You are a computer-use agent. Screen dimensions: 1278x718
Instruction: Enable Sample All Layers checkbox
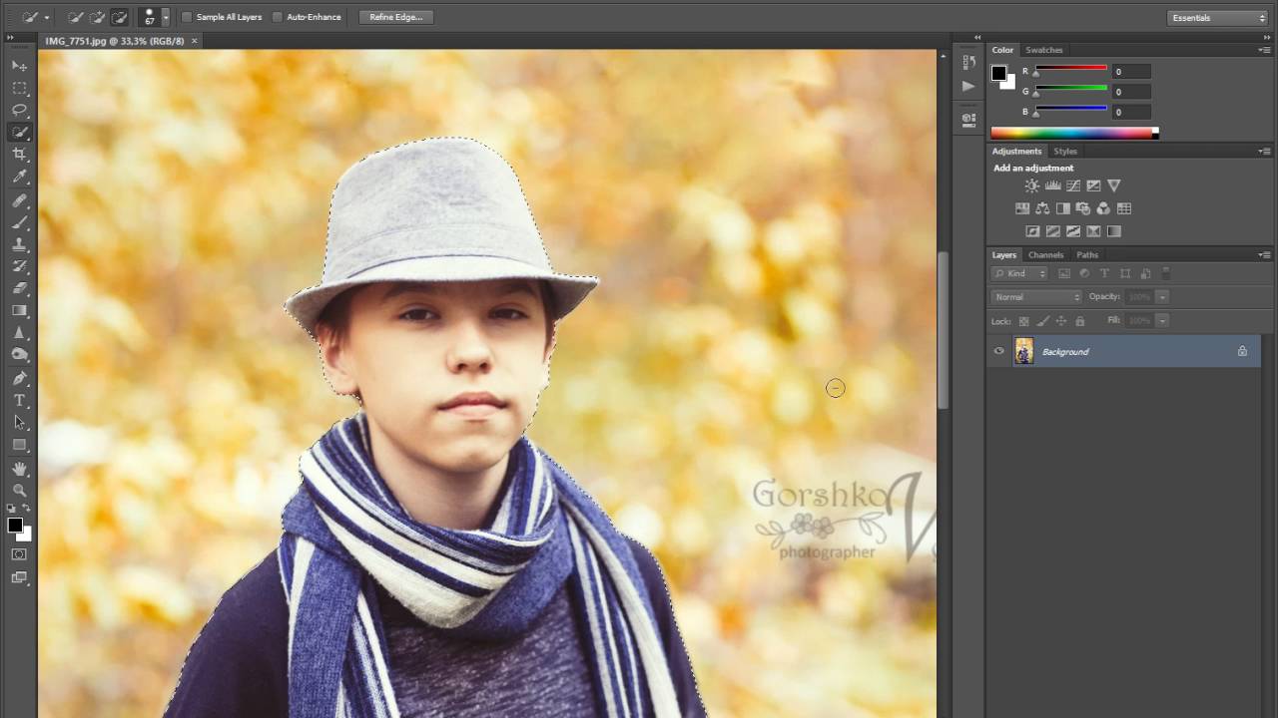[187, 17]
